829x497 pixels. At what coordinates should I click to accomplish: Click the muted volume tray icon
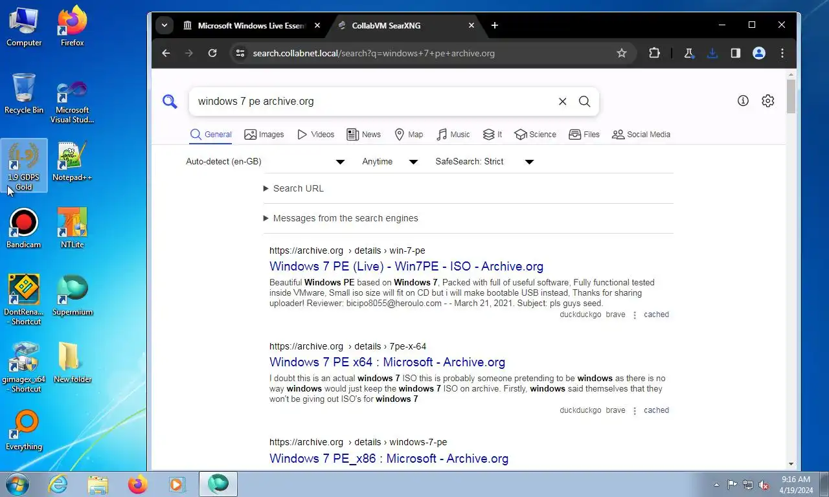point(764,485)
